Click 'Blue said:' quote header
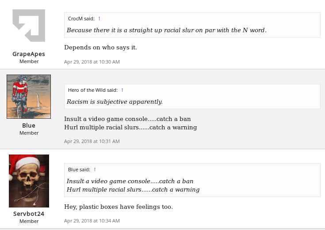The width and height of the screenshot is (325, 230). 79,170
